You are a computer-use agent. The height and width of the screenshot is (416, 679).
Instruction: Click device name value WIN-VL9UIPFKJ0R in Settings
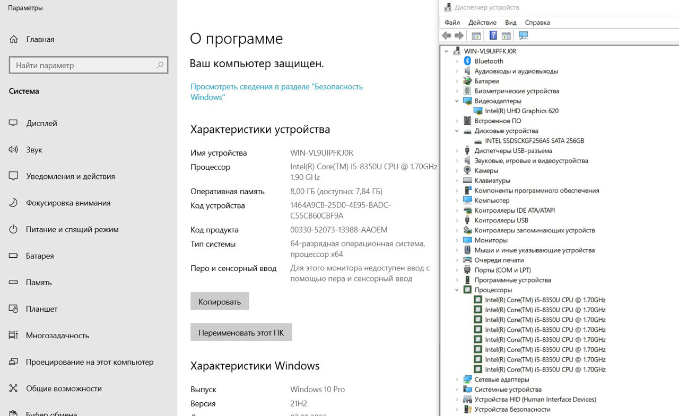click(x=321, y=153)
